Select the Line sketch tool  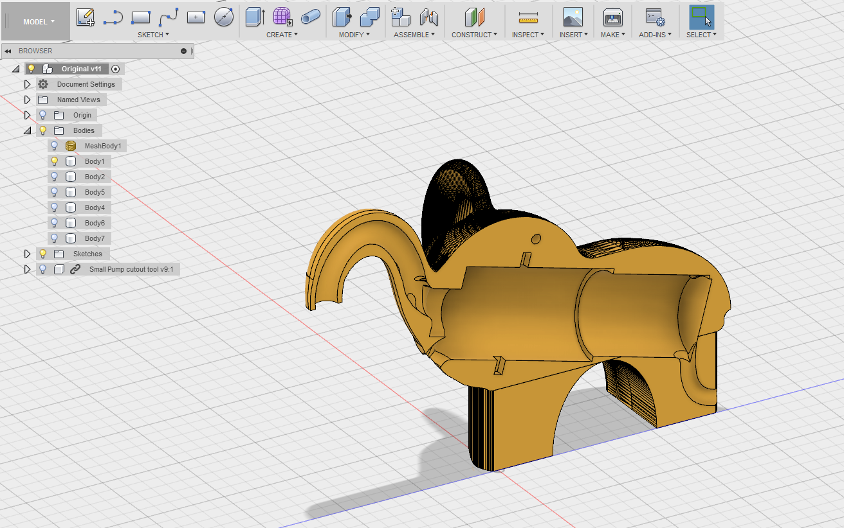coord(113,17)
